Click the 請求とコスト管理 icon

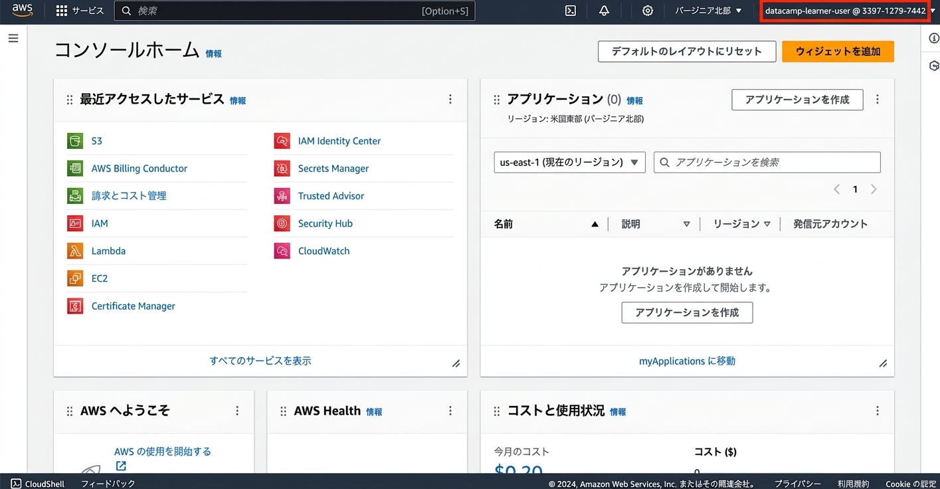[x=75, y=196]
